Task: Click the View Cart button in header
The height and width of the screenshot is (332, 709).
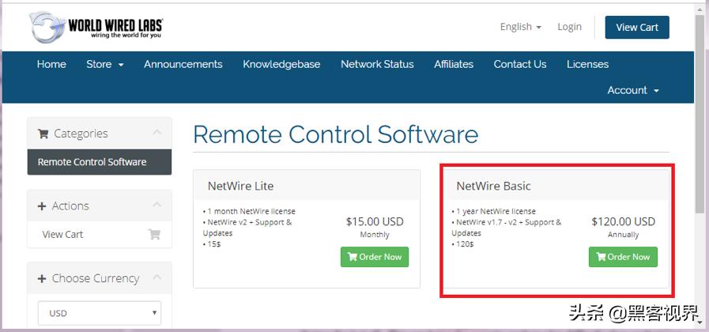Action: pos(637,27)
